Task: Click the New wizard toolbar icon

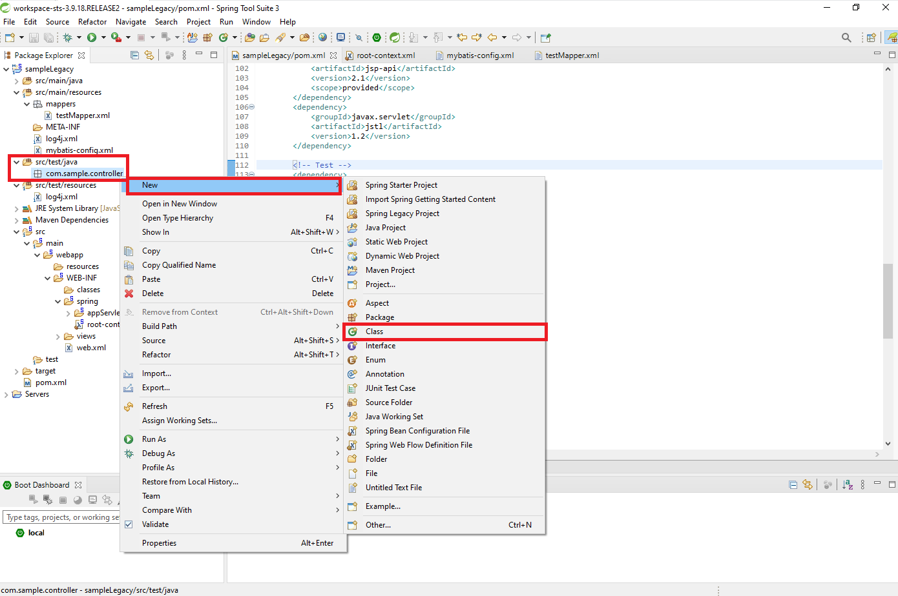Action: (10, 37)
